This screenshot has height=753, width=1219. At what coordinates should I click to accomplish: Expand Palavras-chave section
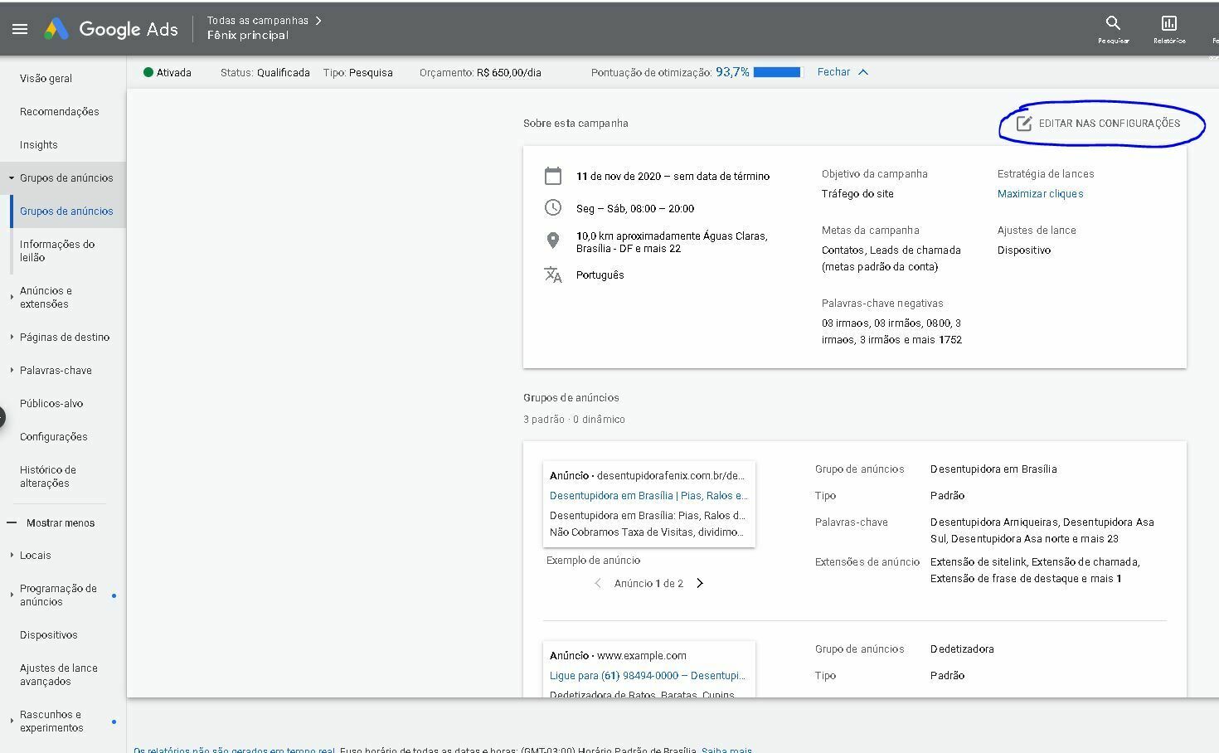pos(12,370)
